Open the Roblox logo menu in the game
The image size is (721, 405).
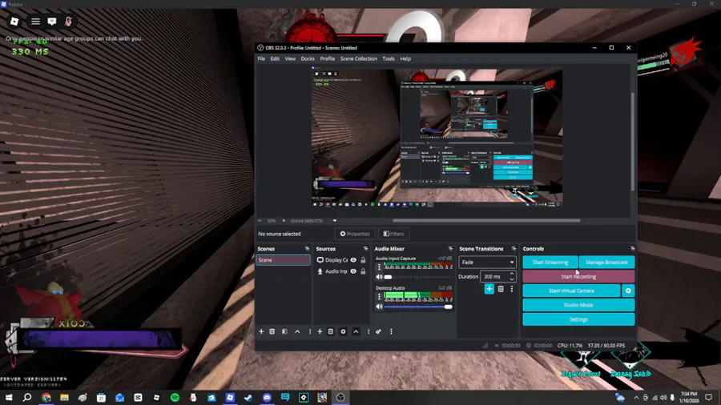point(14,22)
